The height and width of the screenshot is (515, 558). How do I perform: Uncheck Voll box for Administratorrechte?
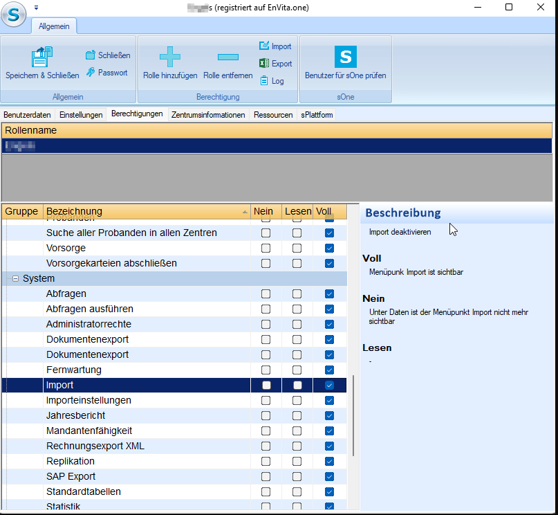click(329, 325)
